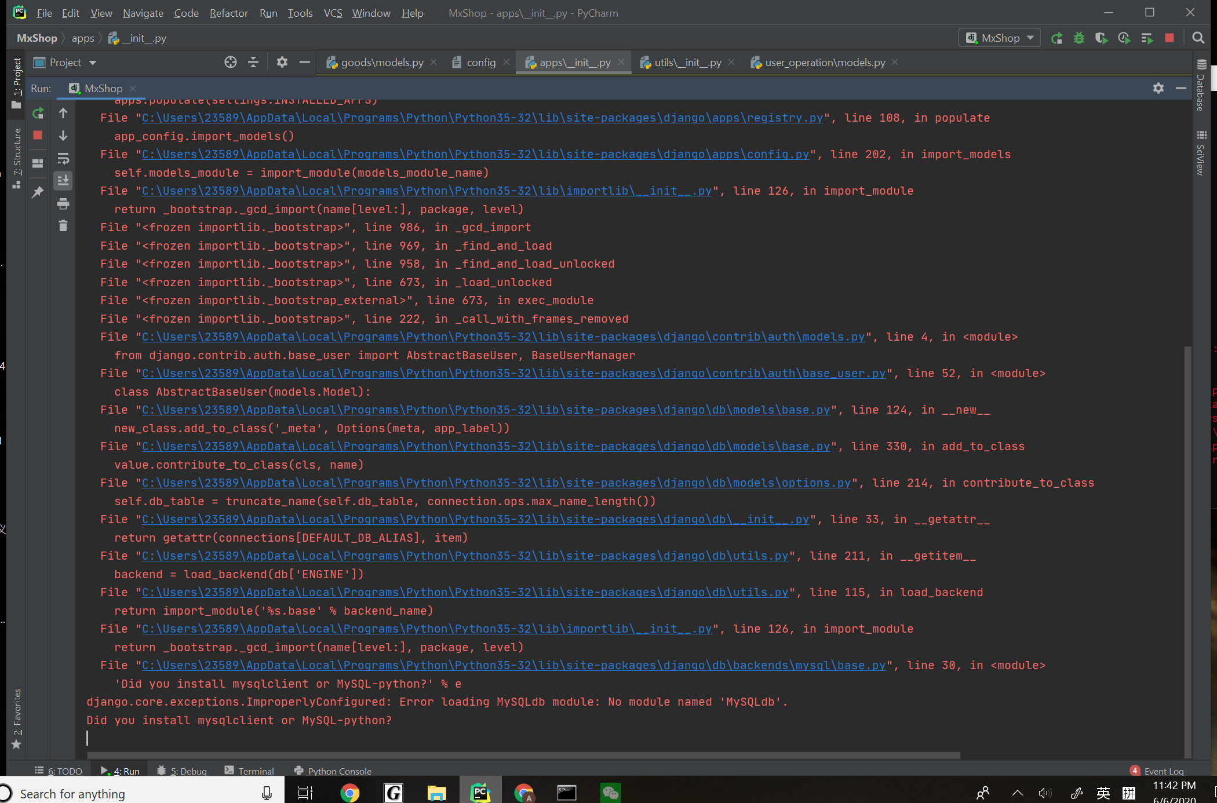Open base_user.py traceback link
Screen dimensions: 1217x803
tap(513, 373)
